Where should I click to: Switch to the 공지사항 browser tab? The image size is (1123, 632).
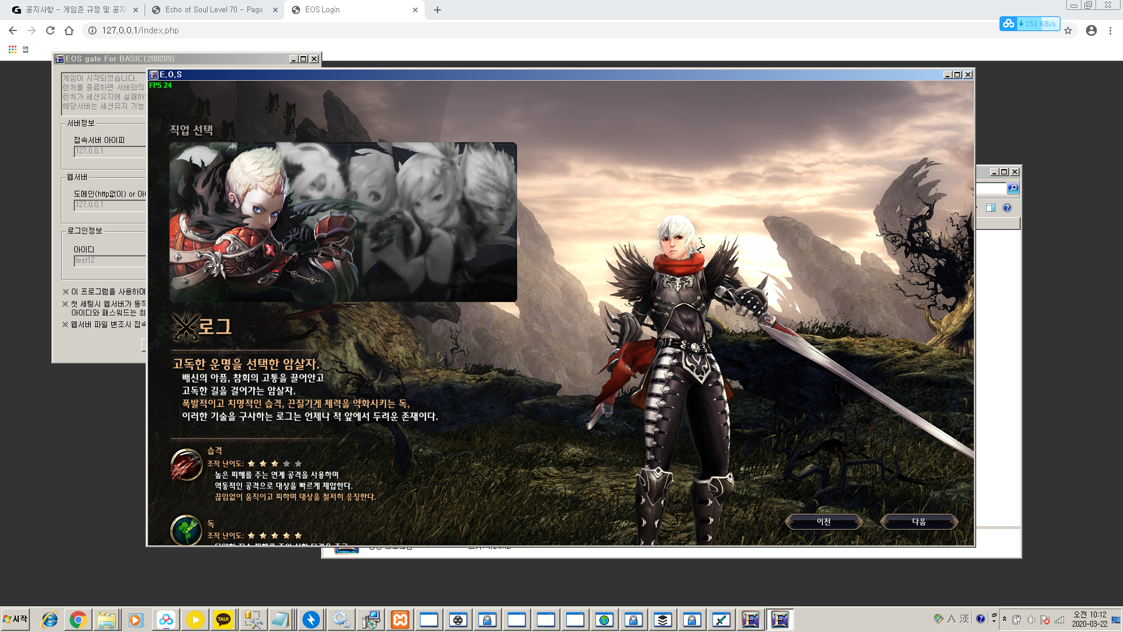(x=75, y=10)
